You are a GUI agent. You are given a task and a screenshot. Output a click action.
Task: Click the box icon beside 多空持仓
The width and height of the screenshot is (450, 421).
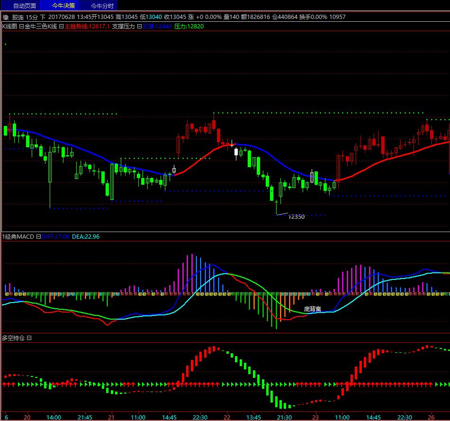(29, 338)
